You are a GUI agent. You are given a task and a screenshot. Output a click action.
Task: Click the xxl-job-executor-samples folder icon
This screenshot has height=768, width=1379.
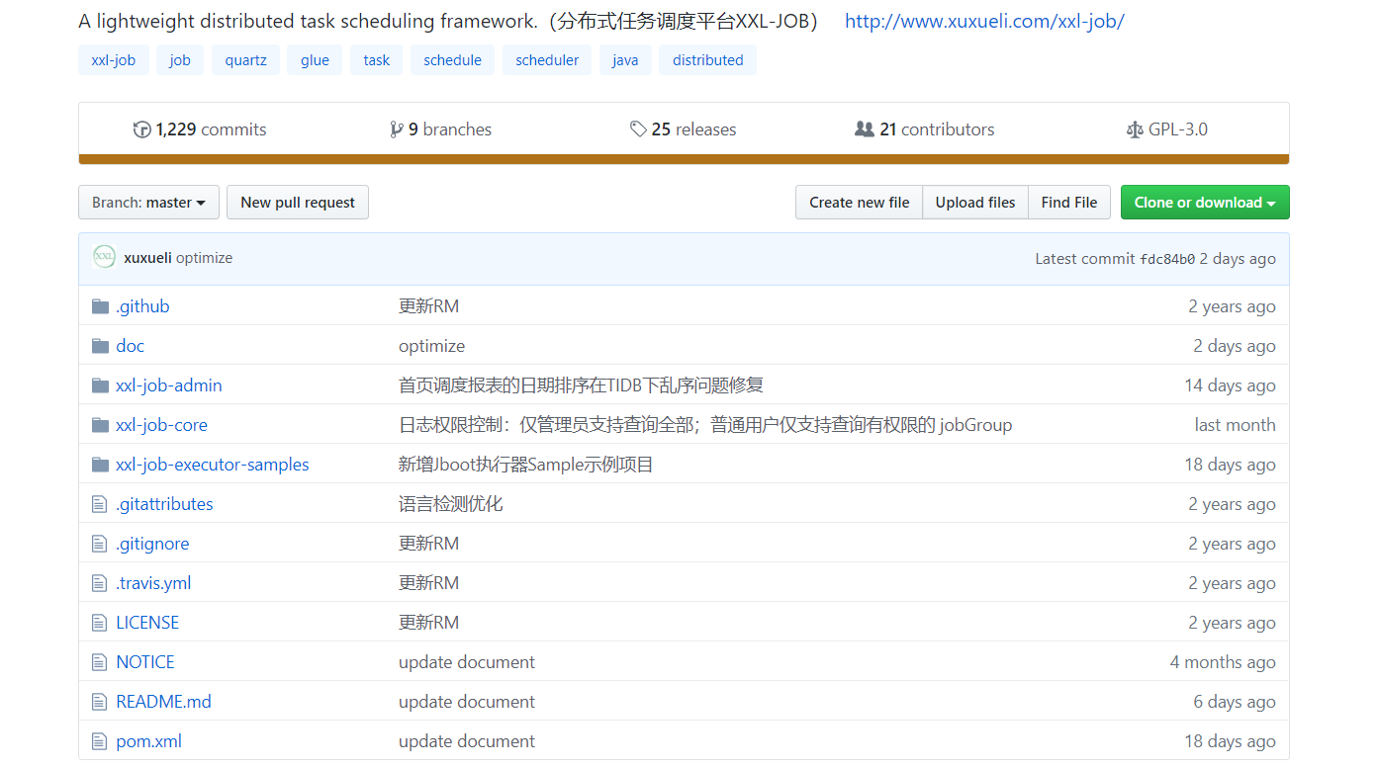pyautogui.click(x=100, y=465)
